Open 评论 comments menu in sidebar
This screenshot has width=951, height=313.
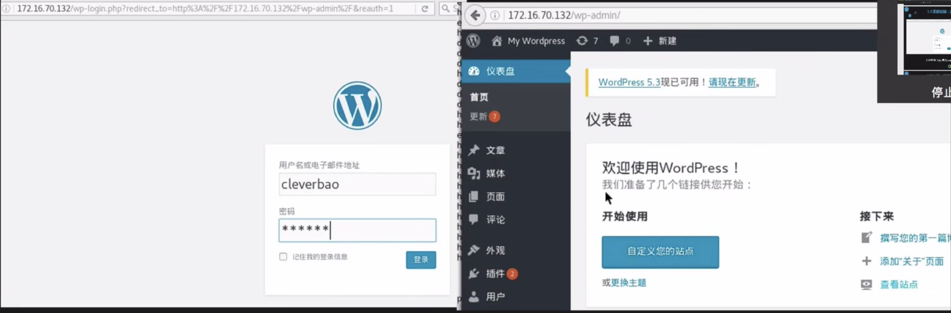[495, 220]
